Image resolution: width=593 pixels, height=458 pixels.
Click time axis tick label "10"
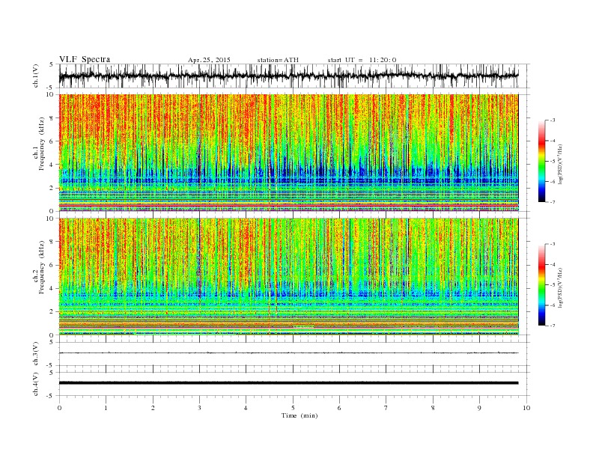point(526,408)
